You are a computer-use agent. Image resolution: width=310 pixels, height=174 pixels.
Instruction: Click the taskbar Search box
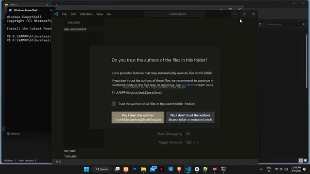tap(102, 169)
